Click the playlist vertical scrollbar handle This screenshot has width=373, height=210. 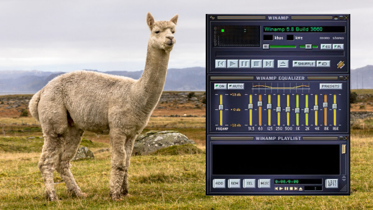[344, 149]
